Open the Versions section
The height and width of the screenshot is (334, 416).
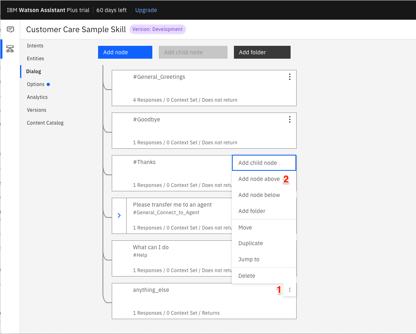[37, 110]
